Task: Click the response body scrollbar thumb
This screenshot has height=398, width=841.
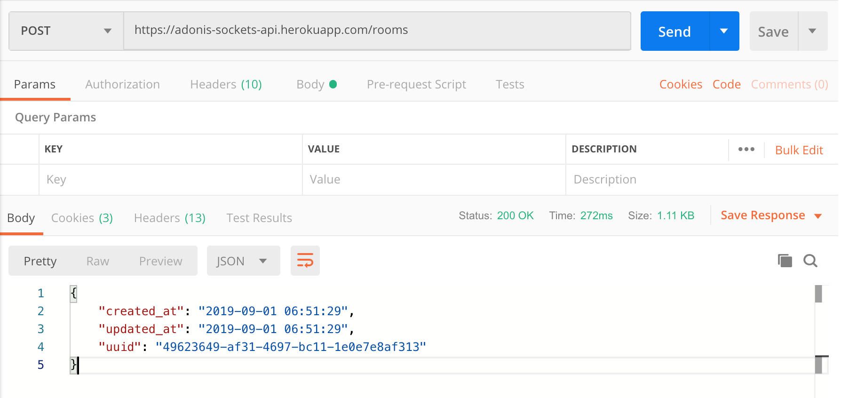Action: (x=818, y=295)
